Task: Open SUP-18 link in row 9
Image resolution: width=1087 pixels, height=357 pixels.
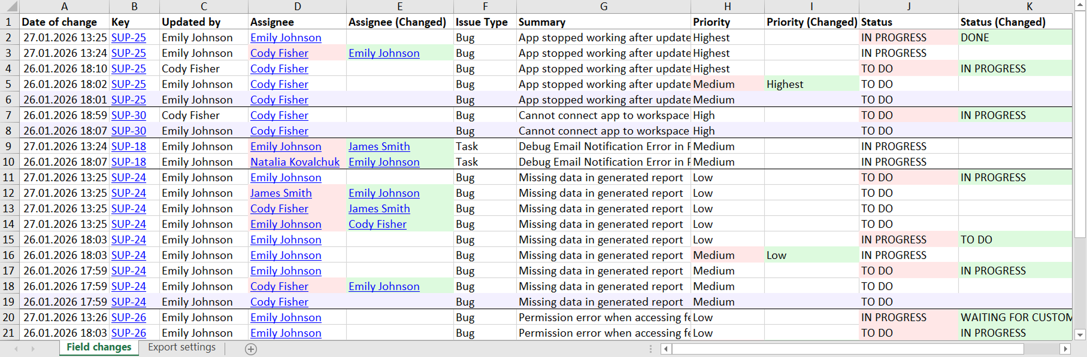Action: (129, 147)
